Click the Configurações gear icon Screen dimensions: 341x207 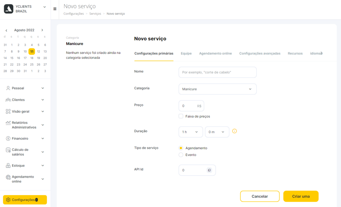[8, 200]
